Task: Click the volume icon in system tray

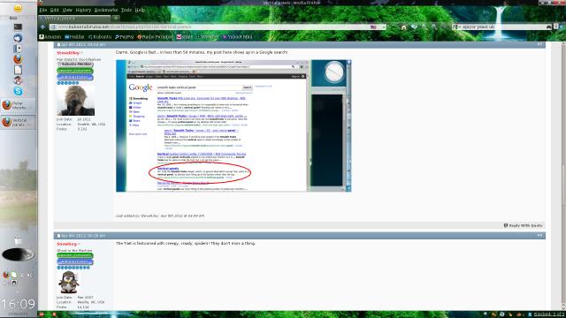Action: [29, 275]
